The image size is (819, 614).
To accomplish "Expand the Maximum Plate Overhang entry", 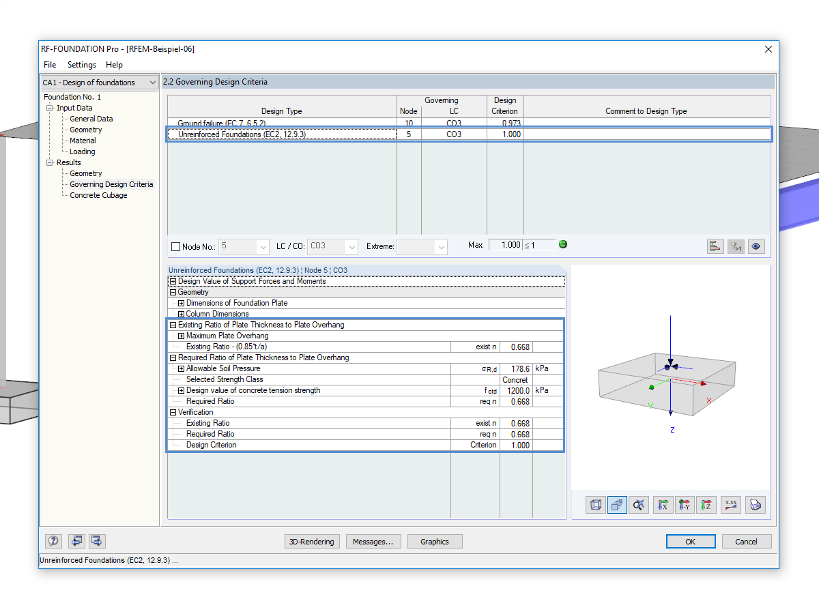I will (x=179, y=336).
